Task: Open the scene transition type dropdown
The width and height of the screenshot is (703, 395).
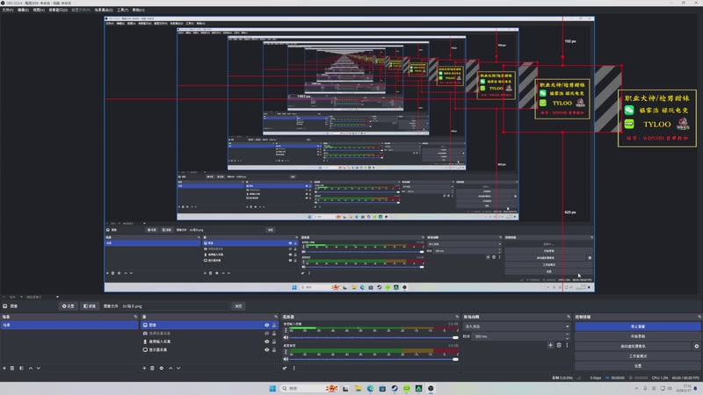Action: [x=517, y=327]
